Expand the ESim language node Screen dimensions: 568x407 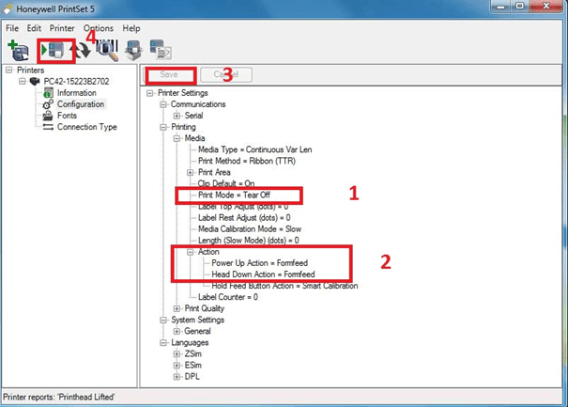tap(177, 366)
